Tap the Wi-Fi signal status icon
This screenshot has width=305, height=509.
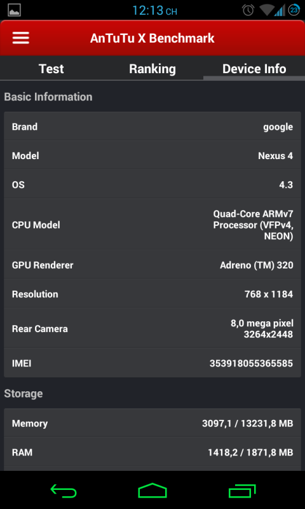point(266,10)
